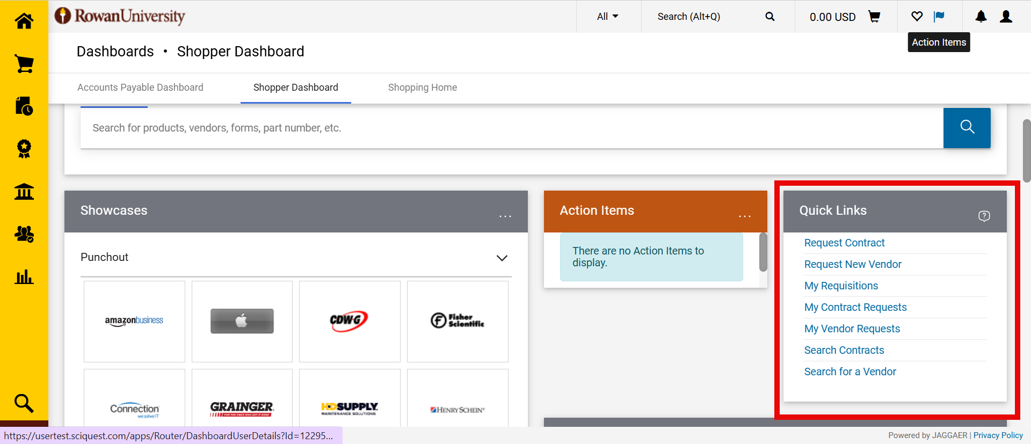Click the Quick Links help icon

[x=984, y=216]
